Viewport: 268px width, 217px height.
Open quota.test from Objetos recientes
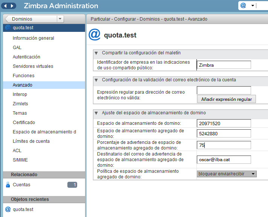coord(23,210)
